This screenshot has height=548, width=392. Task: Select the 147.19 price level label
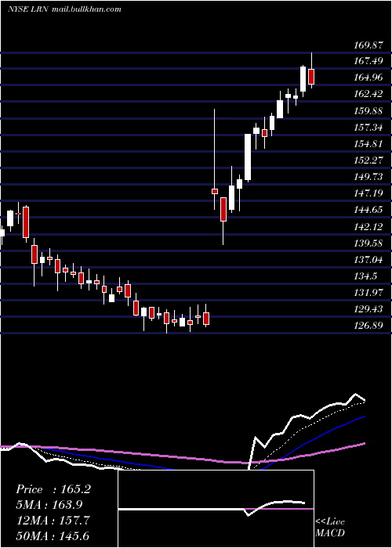pyautogui.click(x=368, y=193)
